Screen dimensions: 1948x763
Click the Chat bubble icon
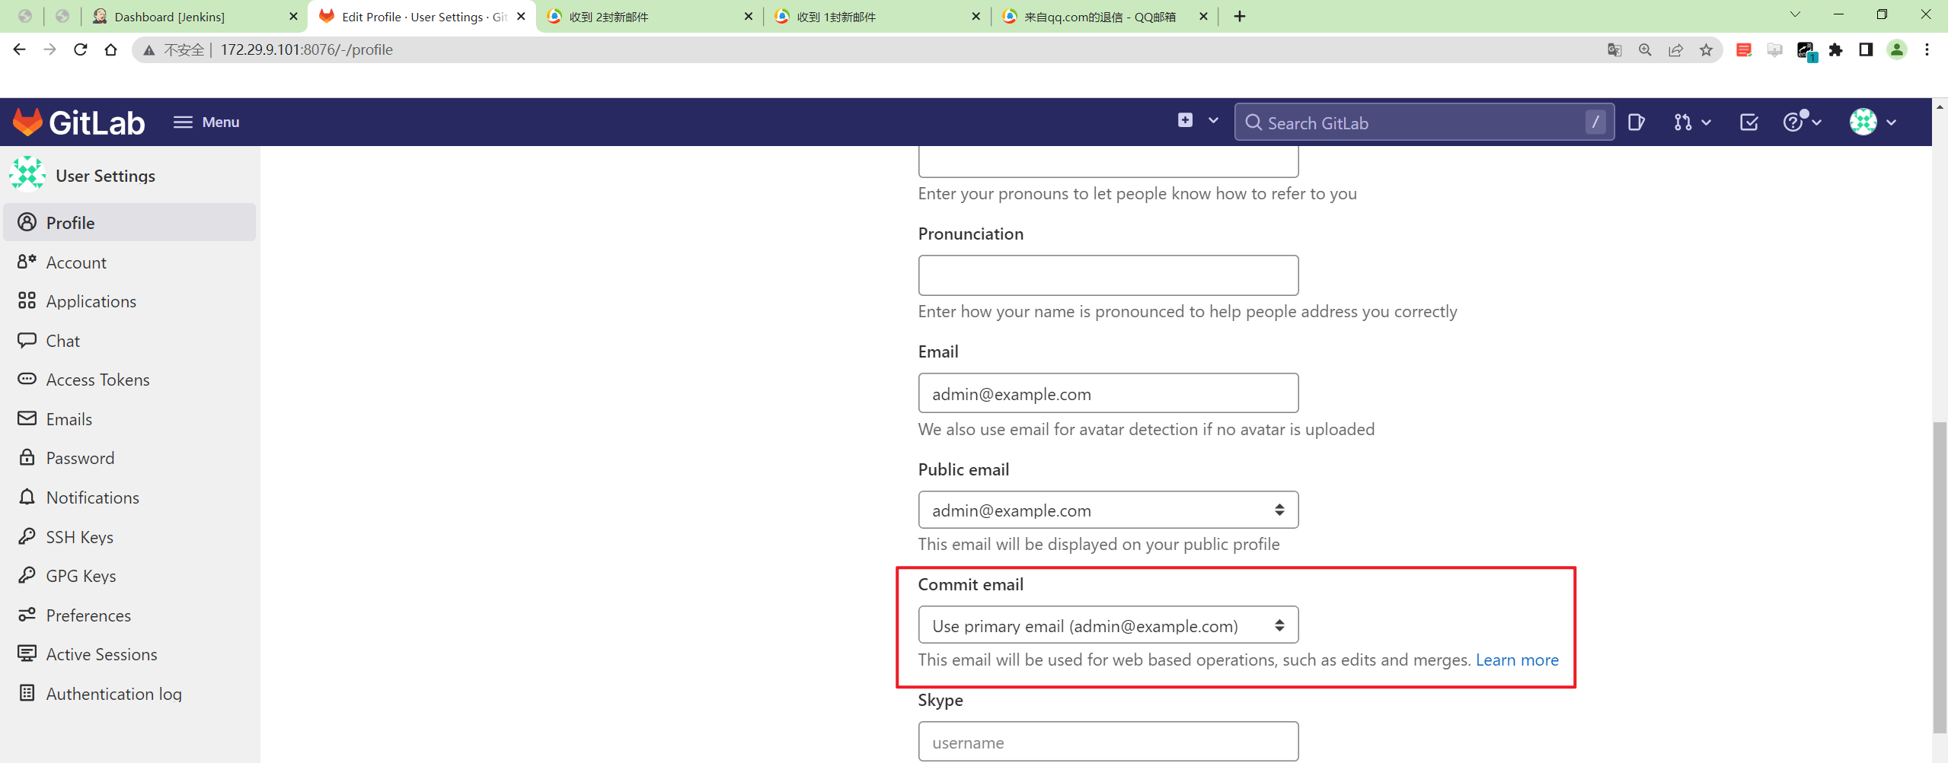[x=27, y=340]
